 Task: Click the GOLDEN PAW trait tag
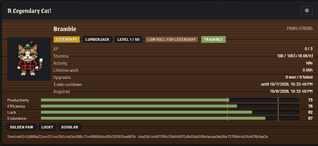pyautogui.click(x=22, y=127)
